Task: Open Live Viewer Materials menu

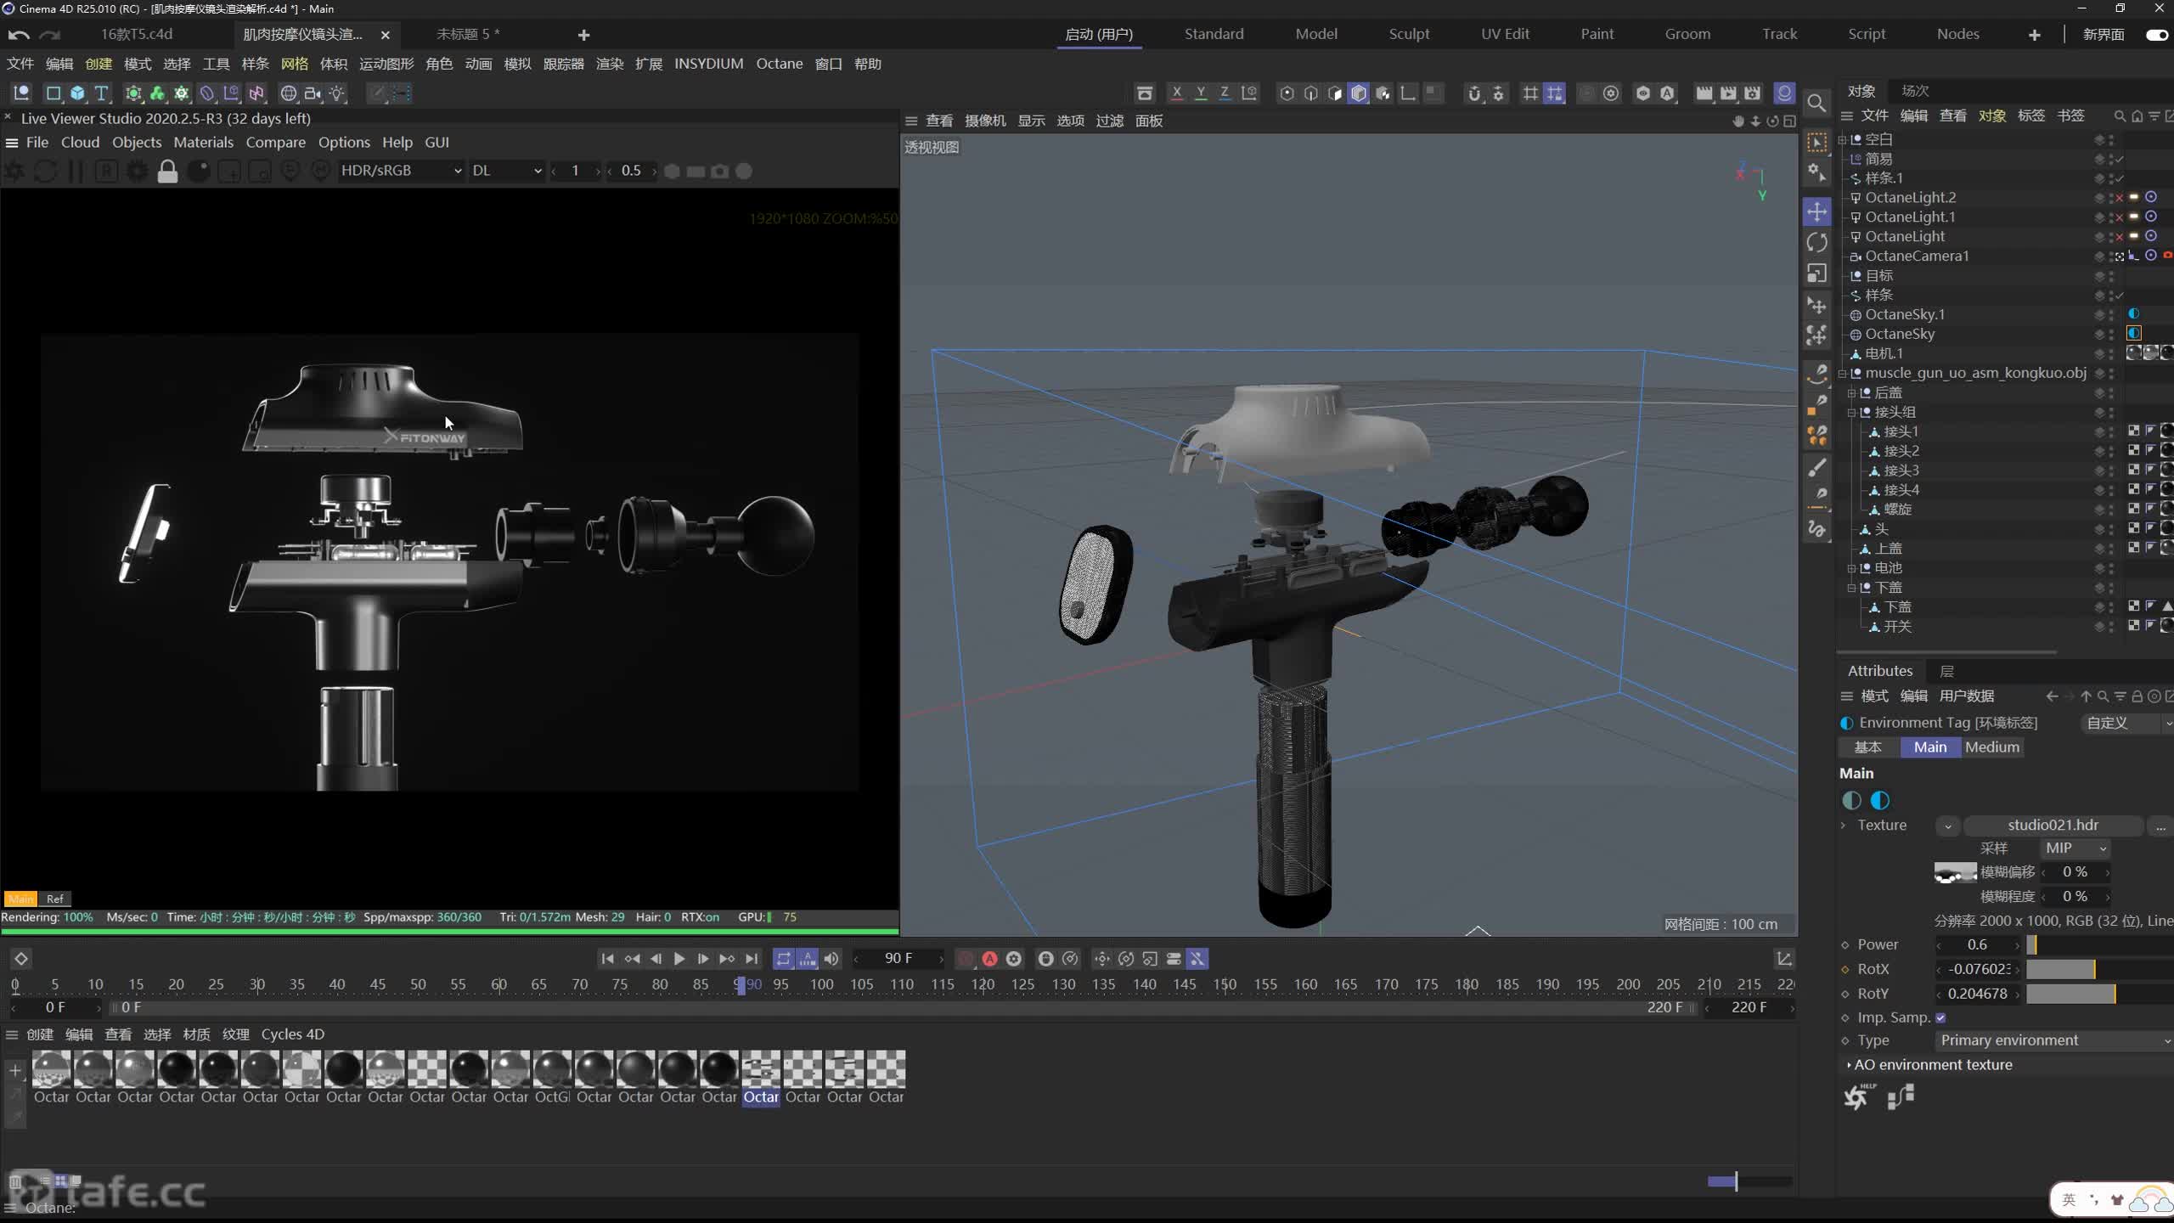Action: (x=203, y=143)
